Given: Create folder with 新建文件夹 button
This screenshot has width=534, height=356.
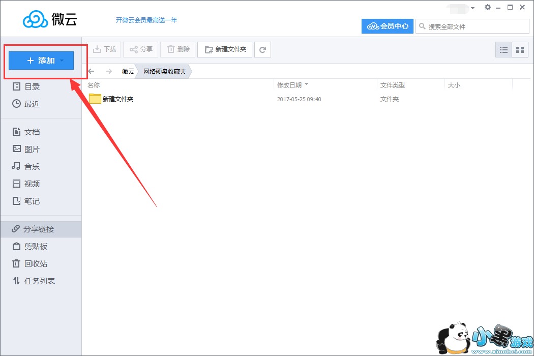Looking at the screenshot, I should pyautogui.click(x=225, y=49).
